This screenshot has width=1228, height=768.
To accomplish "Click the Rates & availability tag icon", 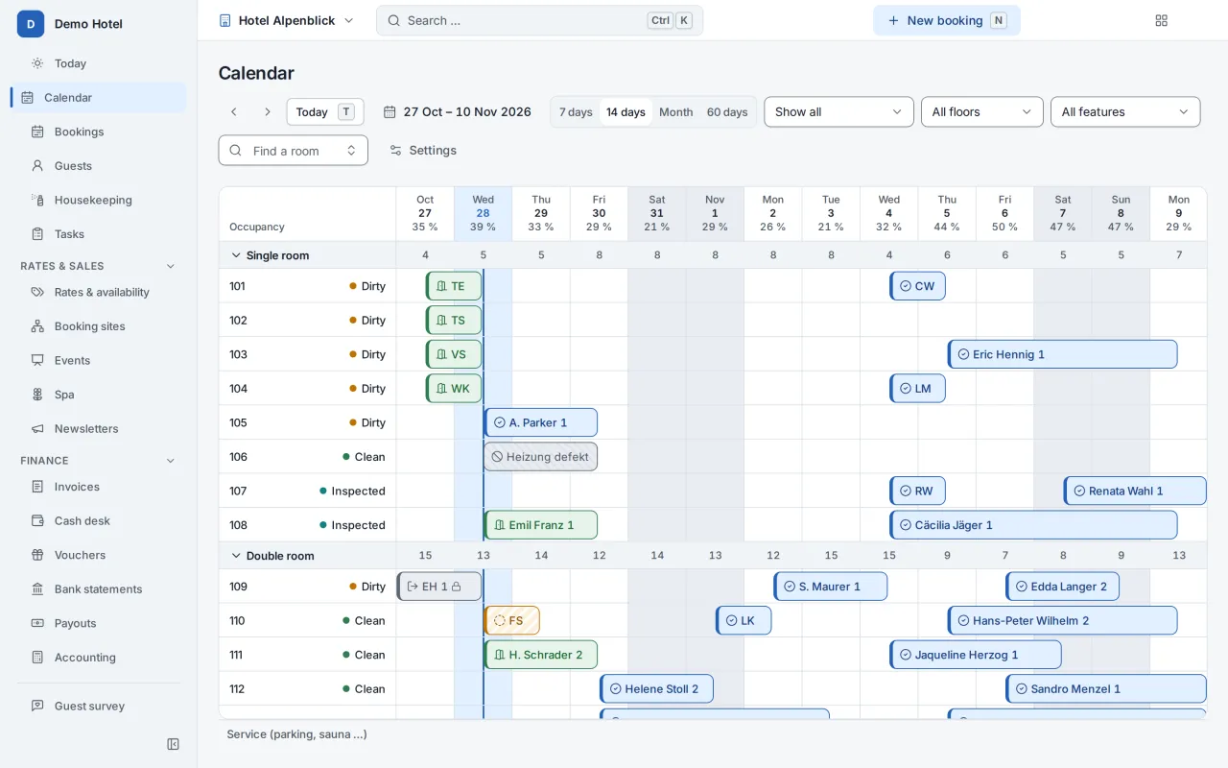I will (x=37, y=292).
